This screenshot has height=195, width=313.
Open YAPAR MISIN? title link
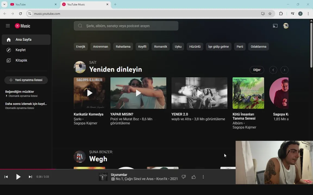[x=122, y=114]
